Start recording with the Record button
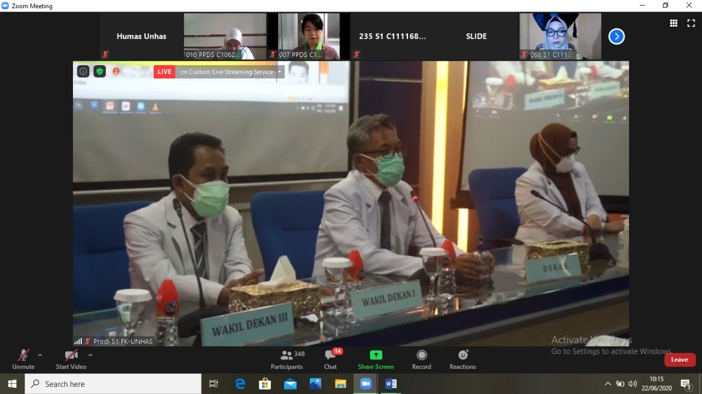 (x=421, y=359)
